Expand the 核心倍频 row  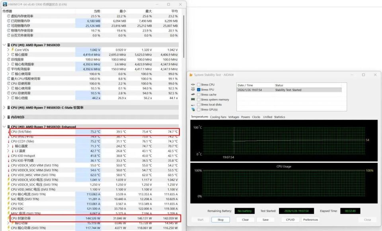point(8,98)
